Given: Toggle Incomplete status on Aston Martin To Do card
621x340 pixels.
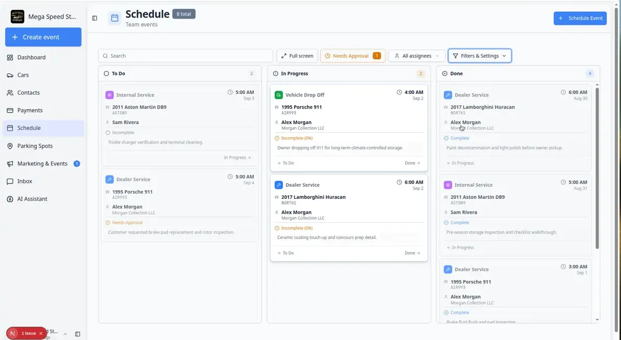Looking at the screenshot, I should coord(120,133).
